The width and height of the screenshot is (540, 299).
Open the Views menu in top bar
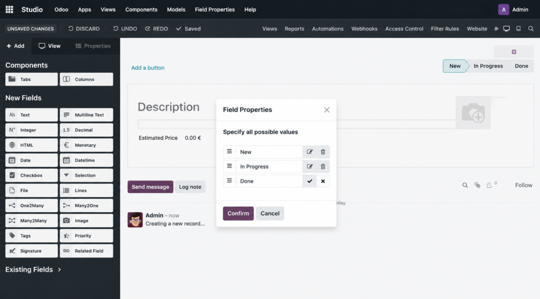coord(108,9)
